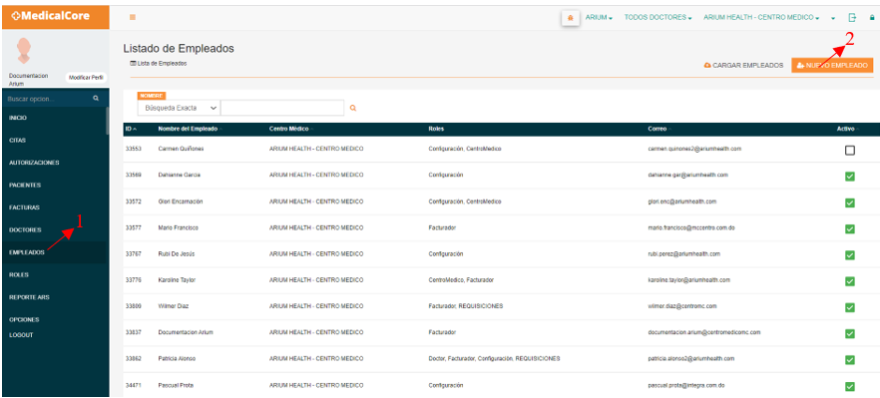
Task: Open the Búsqueda Exacta dropdown
Action: pos(179,108)
